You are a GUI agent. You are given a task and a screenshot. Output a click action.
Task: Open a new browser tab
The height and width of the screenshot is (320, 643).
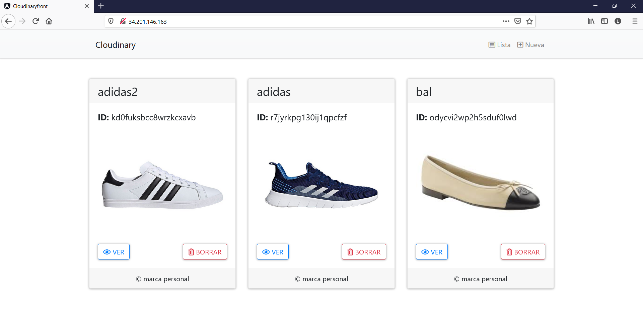coord(101,6)
